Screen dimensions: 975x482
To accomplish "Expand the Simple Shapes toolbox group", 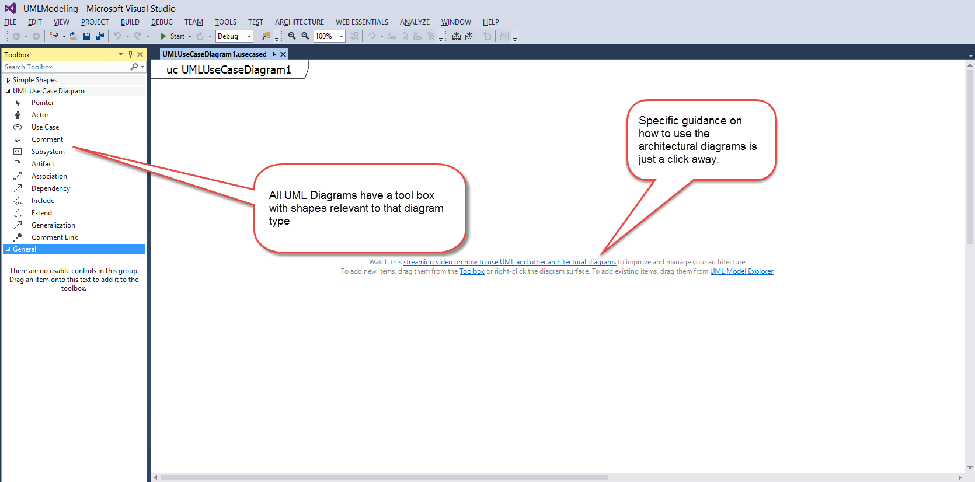I will tap(8, 80).
